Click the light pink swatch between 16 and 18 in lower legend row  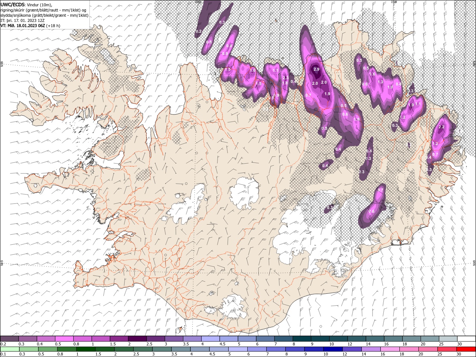(389, 349)
